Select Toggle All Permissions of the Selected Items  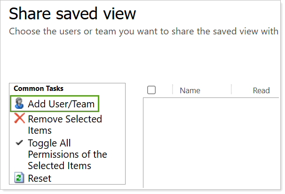(x=67, y=154)
